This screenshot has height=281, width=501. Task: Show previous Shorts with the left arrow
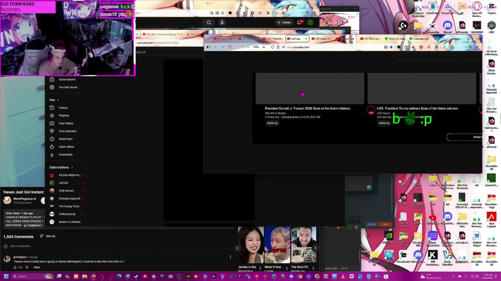tap(237, 248)
